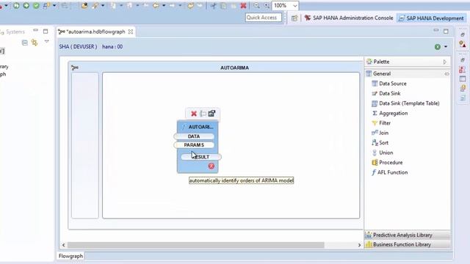Click the General palette drawer header
The image size is (470, 264).
(408, 73)
